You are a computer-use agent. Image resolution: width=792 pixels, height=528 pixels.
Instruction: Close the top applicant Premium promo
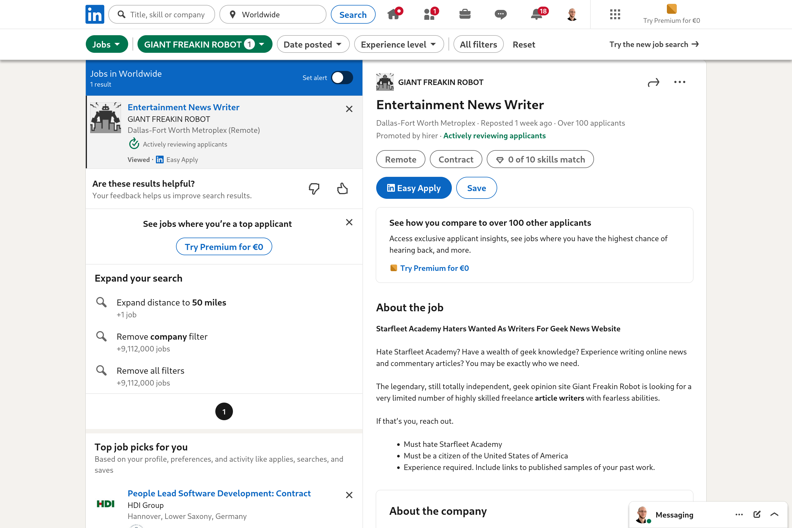[349, 222]
